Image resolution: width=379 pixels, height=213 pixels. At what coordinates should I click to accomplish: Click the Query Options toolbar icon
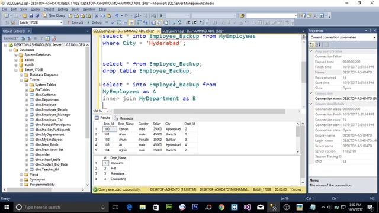126,22
